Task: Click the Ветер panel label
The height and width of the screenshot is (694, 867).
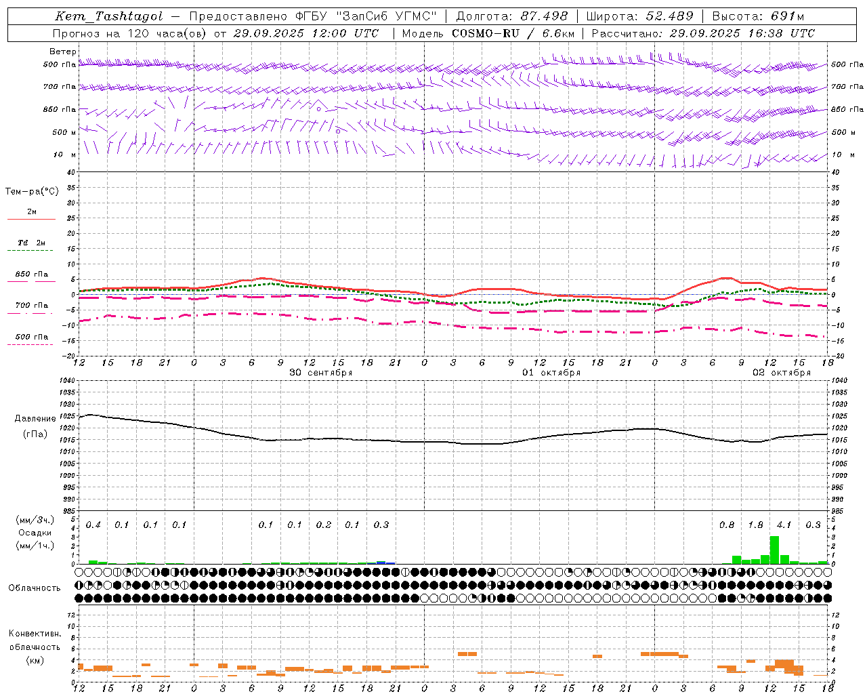Action: click(x=62, y=52)
